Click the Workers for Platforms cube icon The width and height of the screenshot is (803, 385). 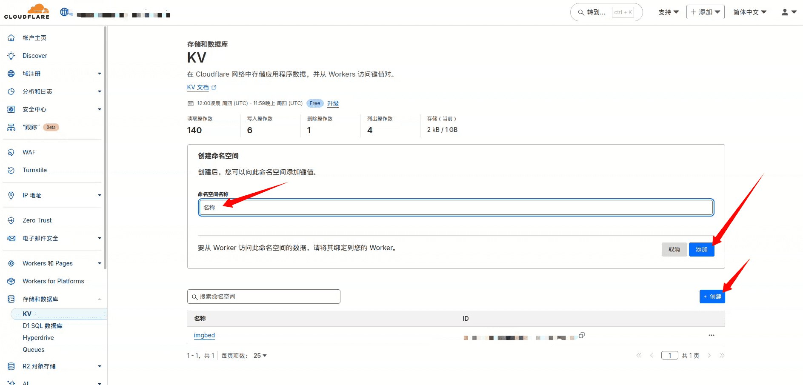(x=11, y=281)
